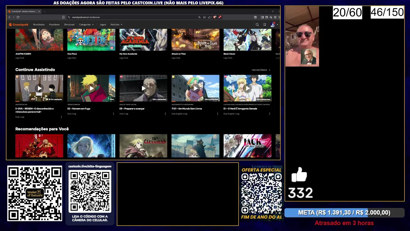Open the Crunchyroll search icon
The image size is (410, 231).
click(x=257, y=24)
